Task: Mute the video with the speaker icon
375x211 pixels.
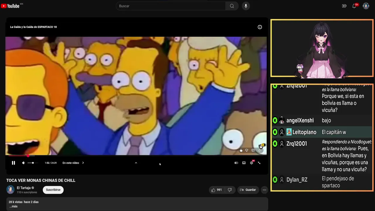Action: pyautogui.click(x=23, y=163)
